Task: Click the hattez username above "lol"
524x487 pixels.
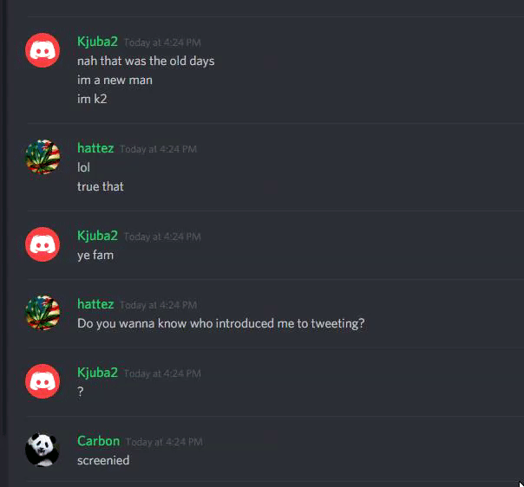Action: tap(95, 148)
